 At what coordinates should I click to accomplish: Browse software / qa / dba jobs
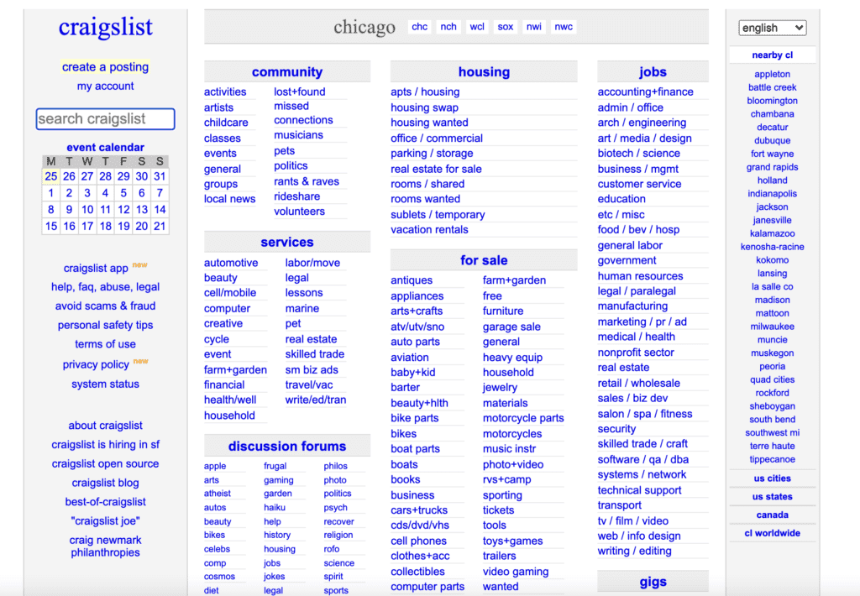[x=642, y=459]
